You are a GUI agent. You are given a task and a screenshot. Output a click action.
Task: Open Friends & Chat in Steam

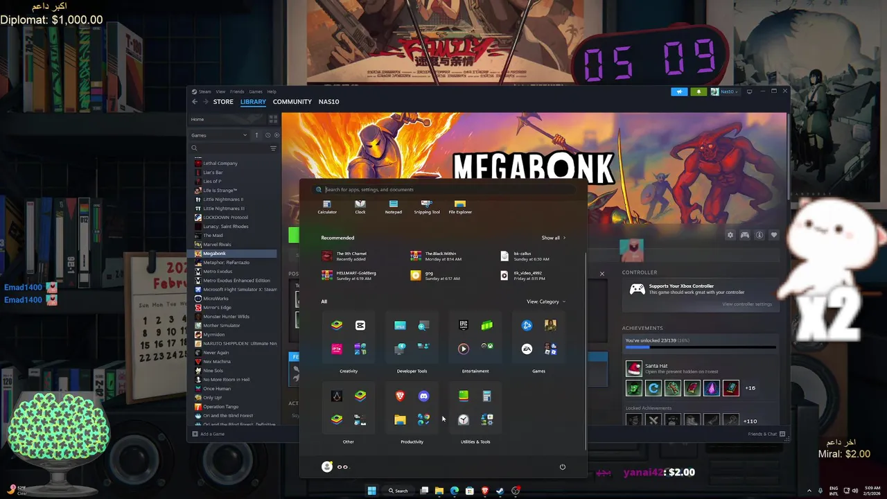pyautogui.click(x=766, y=434)
